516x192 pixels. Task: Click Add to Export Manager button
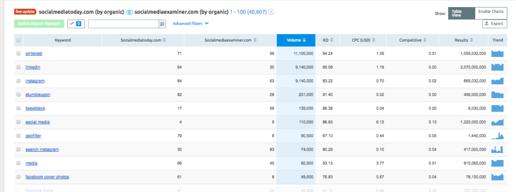coord(39,24)
